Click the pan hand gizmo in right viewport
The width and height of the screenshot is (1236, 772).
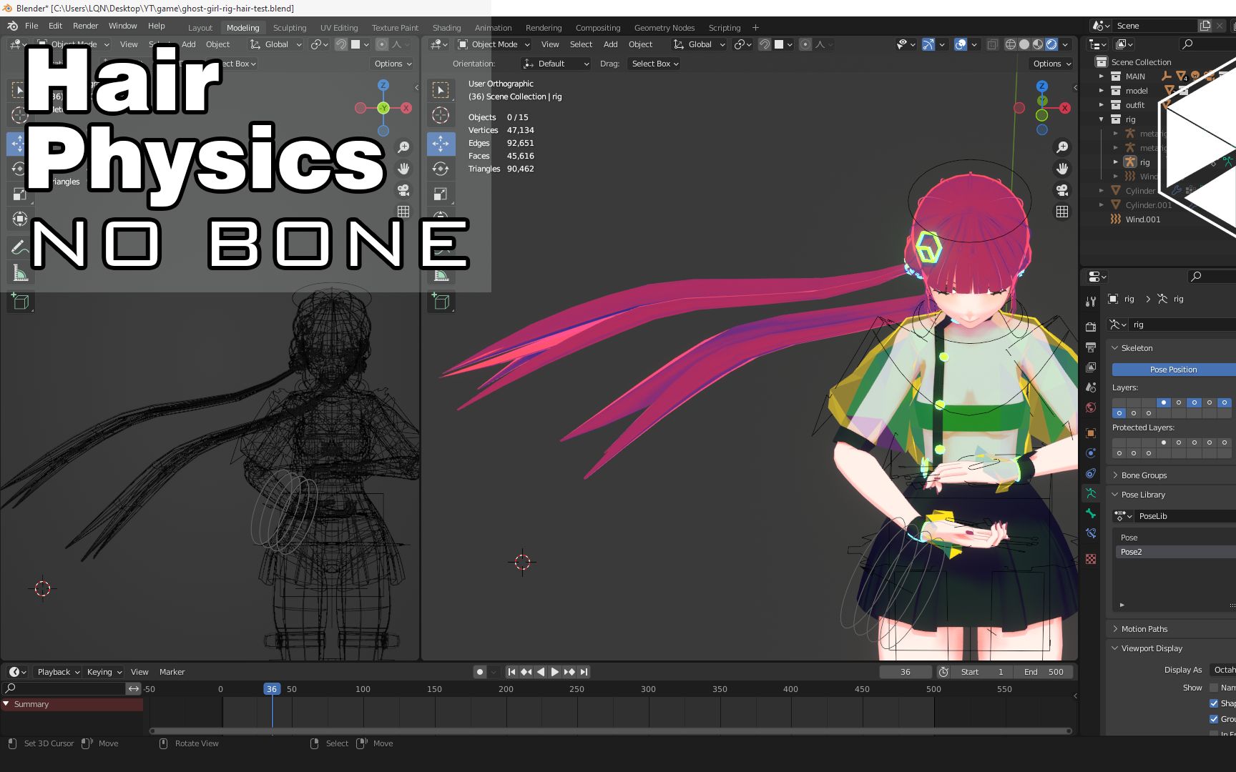(1062, 169)
